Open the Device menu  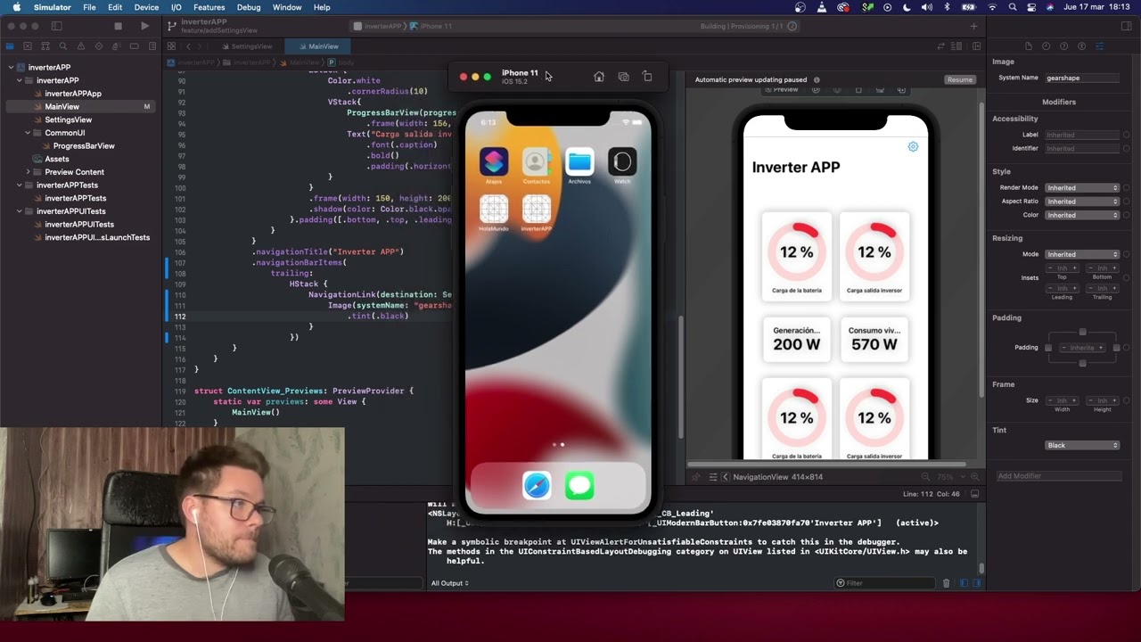point(146,7)
